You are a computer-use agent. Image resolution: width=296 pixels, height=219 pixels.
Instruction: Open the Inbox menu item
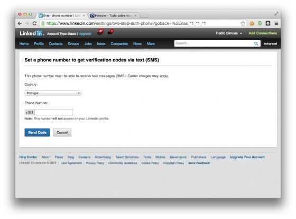(x=101, y=44)
